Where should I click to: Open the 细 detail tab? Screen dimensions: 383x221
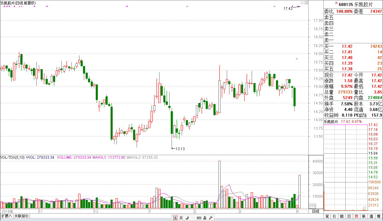coord(342,217)
